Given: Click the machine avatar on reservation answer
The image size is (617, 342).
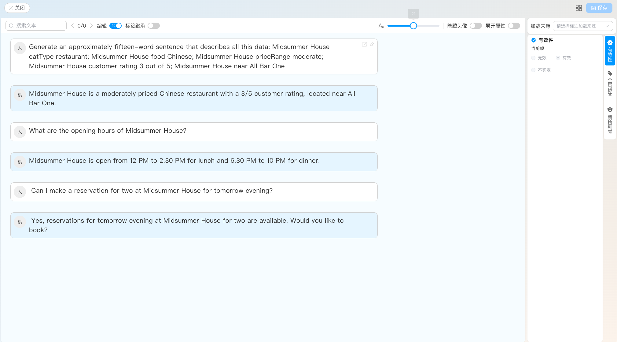Looking at the screenshot, I should (20, 222).
